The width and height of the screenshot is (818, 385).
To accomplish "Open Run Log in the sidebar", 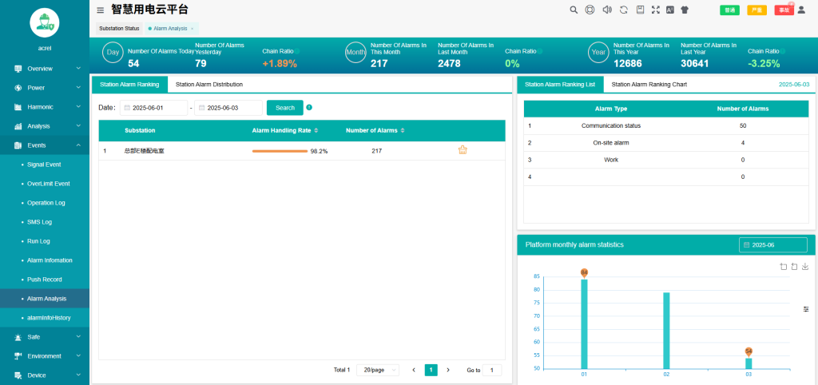I will (45, 241).
